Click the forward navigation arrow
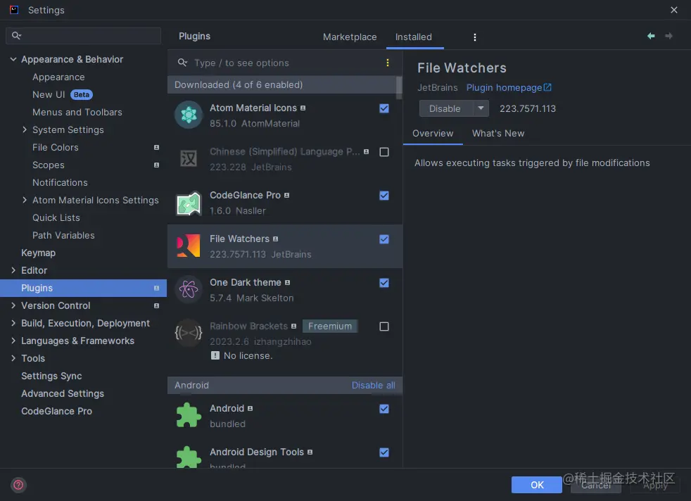The height and width of the screenshot is (501, 691). (668, 36)
